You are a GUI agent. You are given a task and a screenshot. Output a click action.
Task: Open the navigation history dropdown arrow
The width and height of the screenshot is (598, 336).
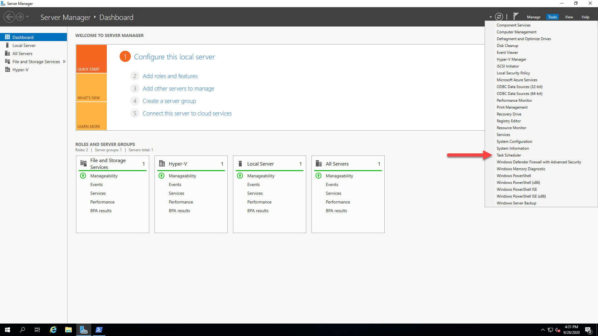[27, 17]
